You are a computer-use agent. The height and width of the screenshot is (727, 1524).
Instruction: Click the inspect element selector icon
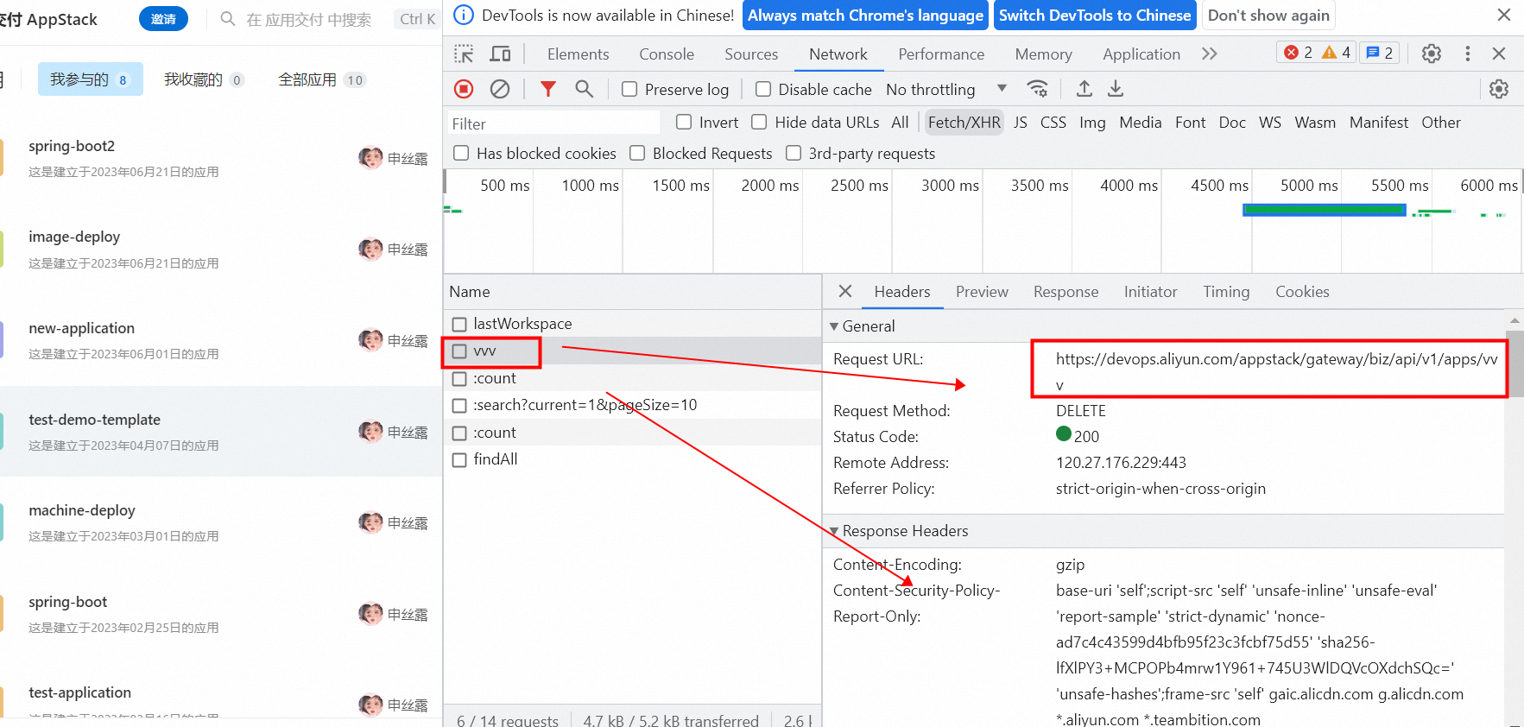click(x=464, y=54)
